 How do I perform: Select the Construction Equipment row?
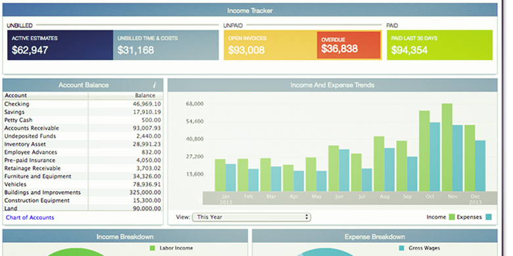[83, 200]
